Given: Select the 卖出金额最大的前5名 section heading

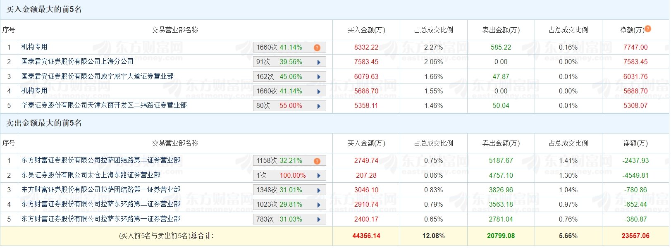Looking at the screenshot, I should tap(44, 123).
